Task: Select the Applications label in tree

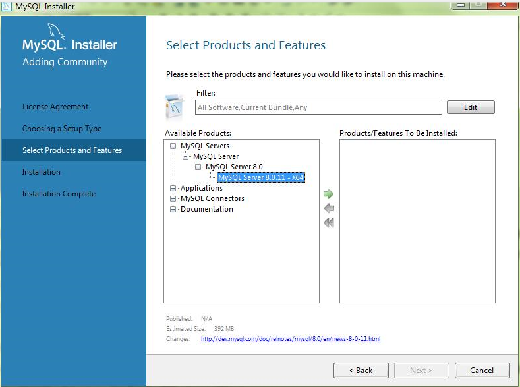Action: click(201, 188)
